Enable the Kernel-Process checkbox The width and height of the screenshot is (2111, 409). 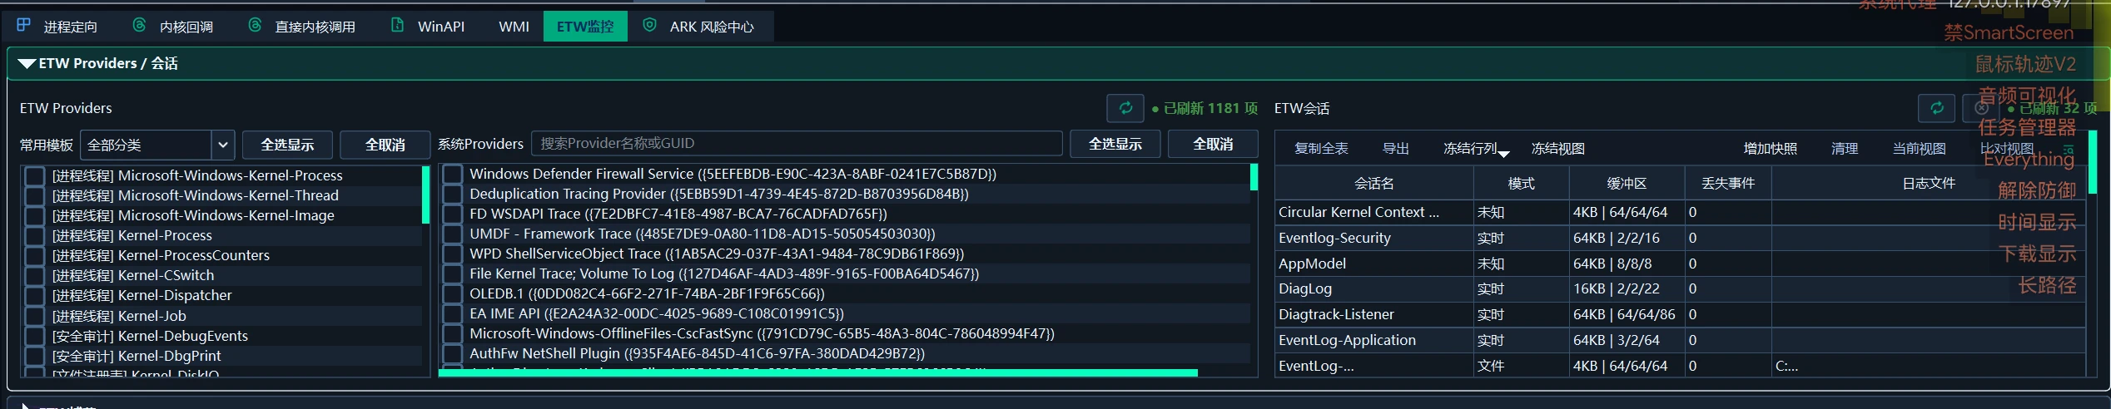34,235
